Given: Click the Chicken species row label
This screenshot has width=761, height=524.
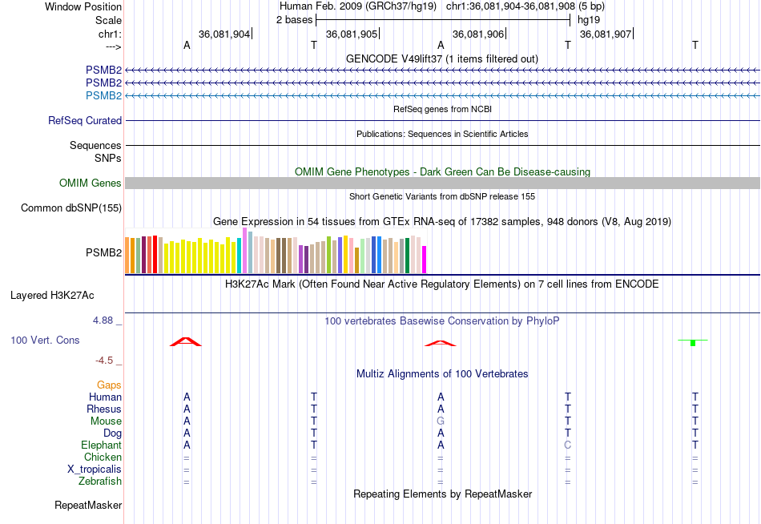Looking at the screenshot, I should 103,457.
